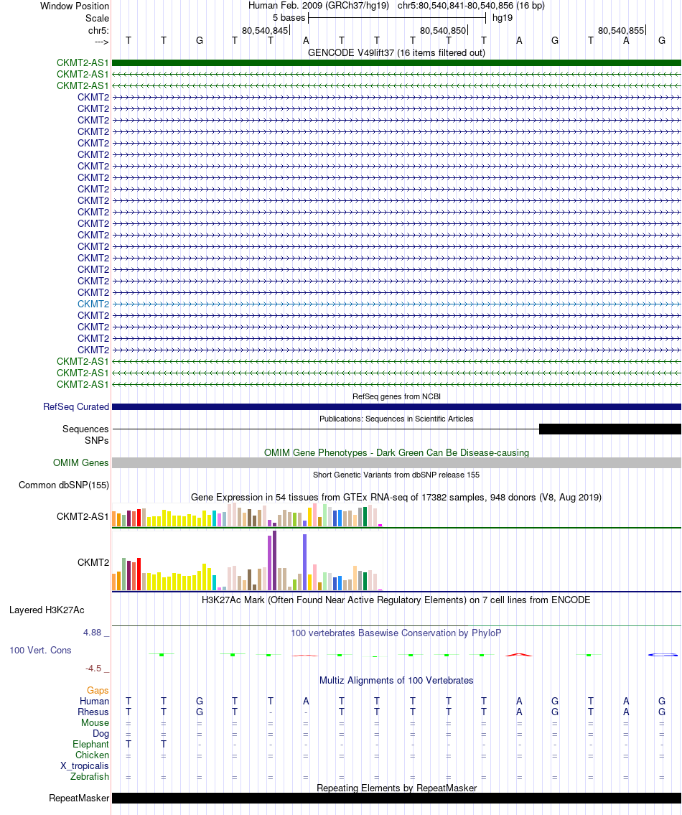Screen dimensions: 682x815
Task: Select the Human alignment row label
Action: pos(94,702)
